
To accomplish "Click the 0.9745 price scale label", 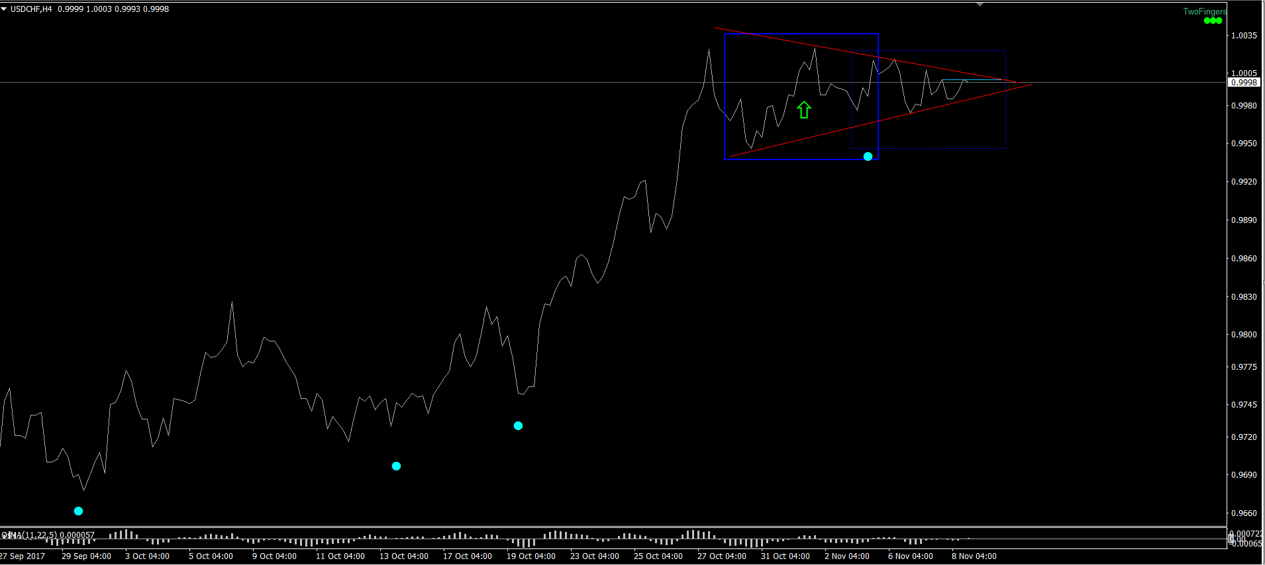I will tap(1244, 405).
